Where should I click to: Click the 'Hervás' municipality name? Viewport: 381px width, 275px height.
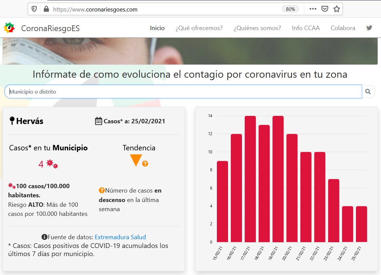[30, 121]
